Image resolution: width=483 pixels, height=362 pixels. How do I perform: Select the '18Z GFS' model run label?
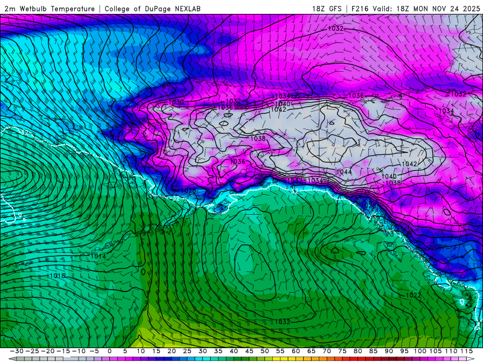pyautogui.click(x=327, y=9)
